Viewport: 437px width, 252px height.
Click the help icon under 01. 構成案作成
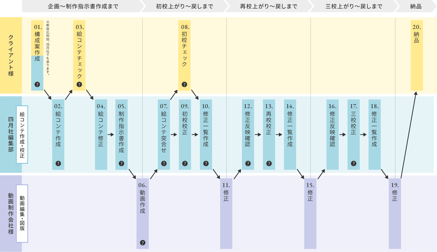[x=37, y=85]
